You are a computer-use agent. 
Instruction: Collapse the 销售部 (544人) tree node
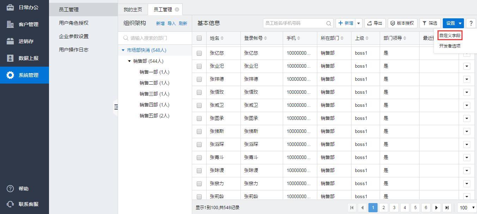129,61
